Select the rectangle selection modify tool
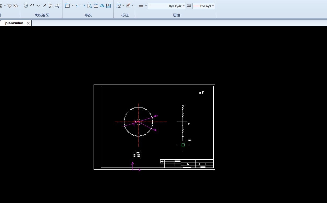Screen dimensions: 327x203 click(x=67, y=6)
